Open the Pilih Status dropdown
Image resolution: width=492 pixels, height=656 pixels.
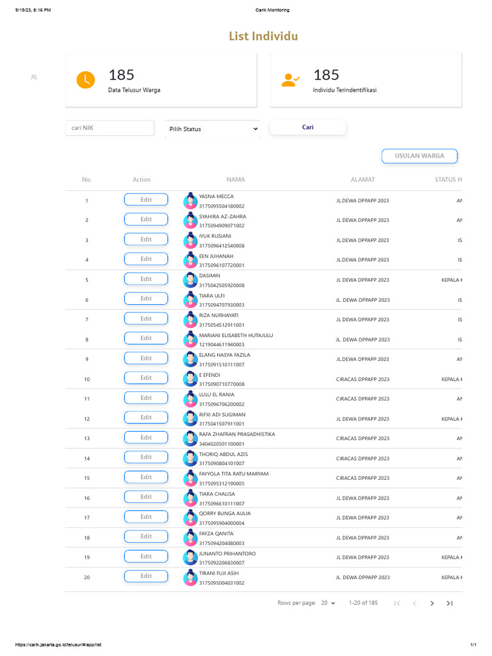212,129
